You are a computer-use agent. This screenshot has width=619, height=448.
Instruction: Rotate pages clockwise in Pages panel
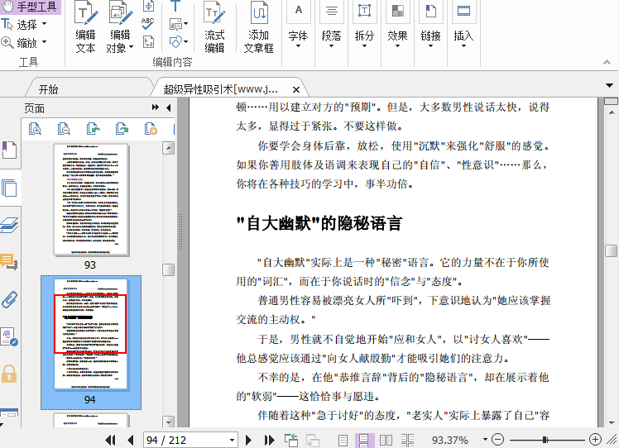(122, 129)
